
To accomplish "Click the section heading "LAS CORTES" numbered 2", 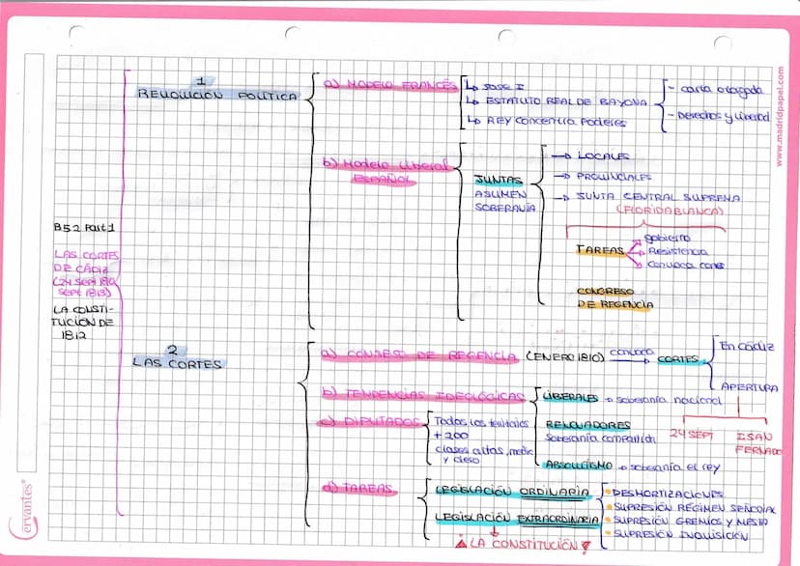I will tap(178, 363).
